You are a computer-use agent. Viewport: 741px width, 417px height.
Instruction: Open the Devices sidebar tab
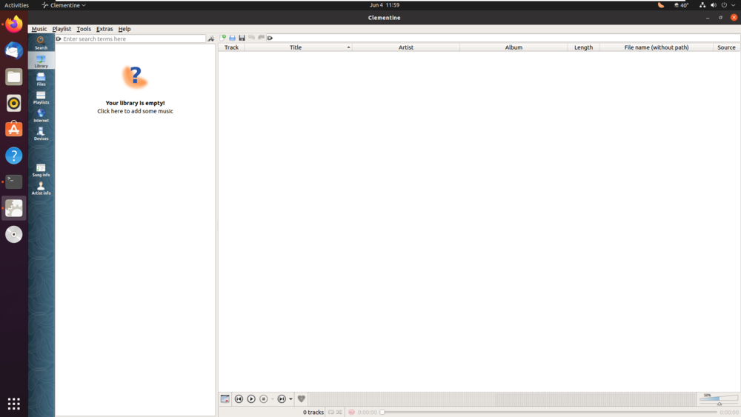41,133
